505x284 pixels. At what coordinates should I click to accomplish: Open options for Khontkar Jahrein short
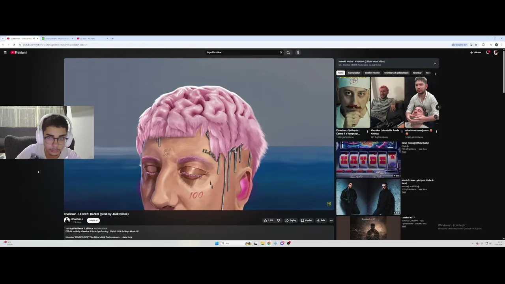(402, 131)
